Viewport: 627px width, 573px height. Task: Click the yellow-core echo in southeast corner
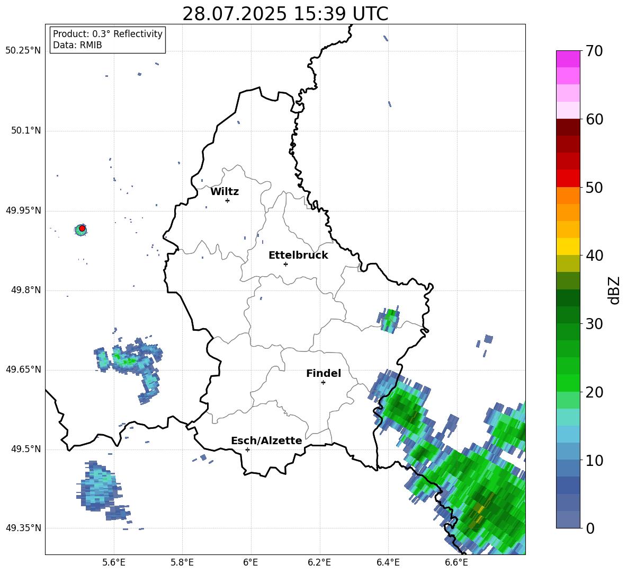tap(478, 514)
